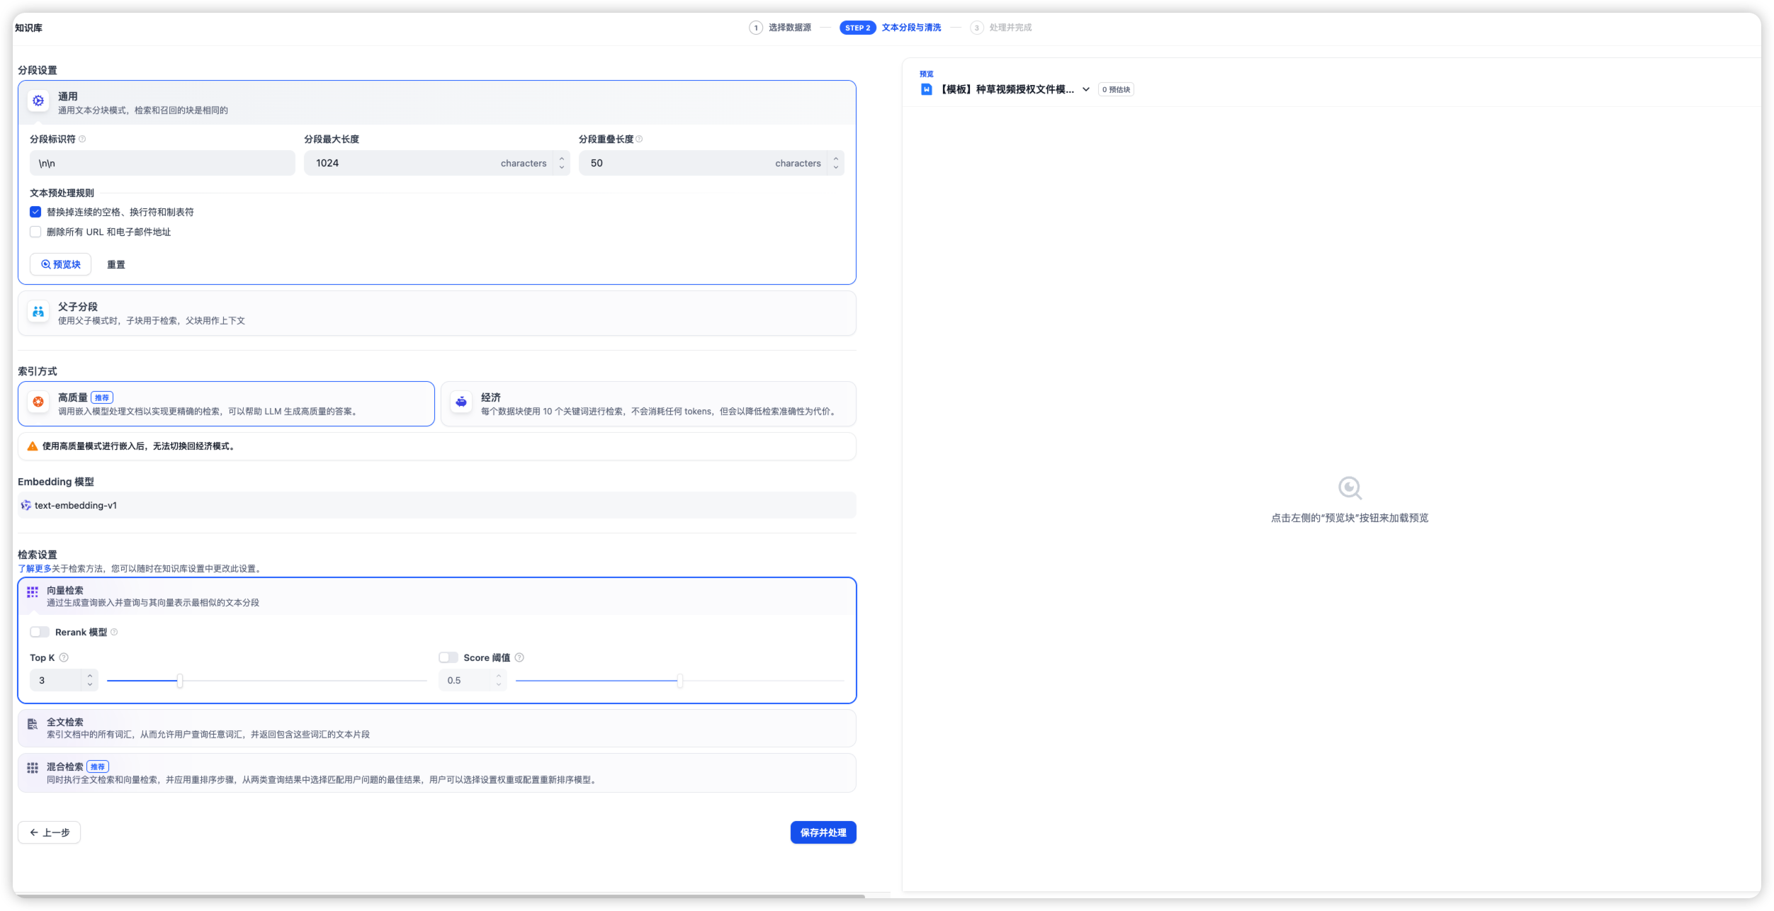Select the 向量检索 grid icon
The width and height of the screenshot is (1774, 911).
(x=33, y=592)
